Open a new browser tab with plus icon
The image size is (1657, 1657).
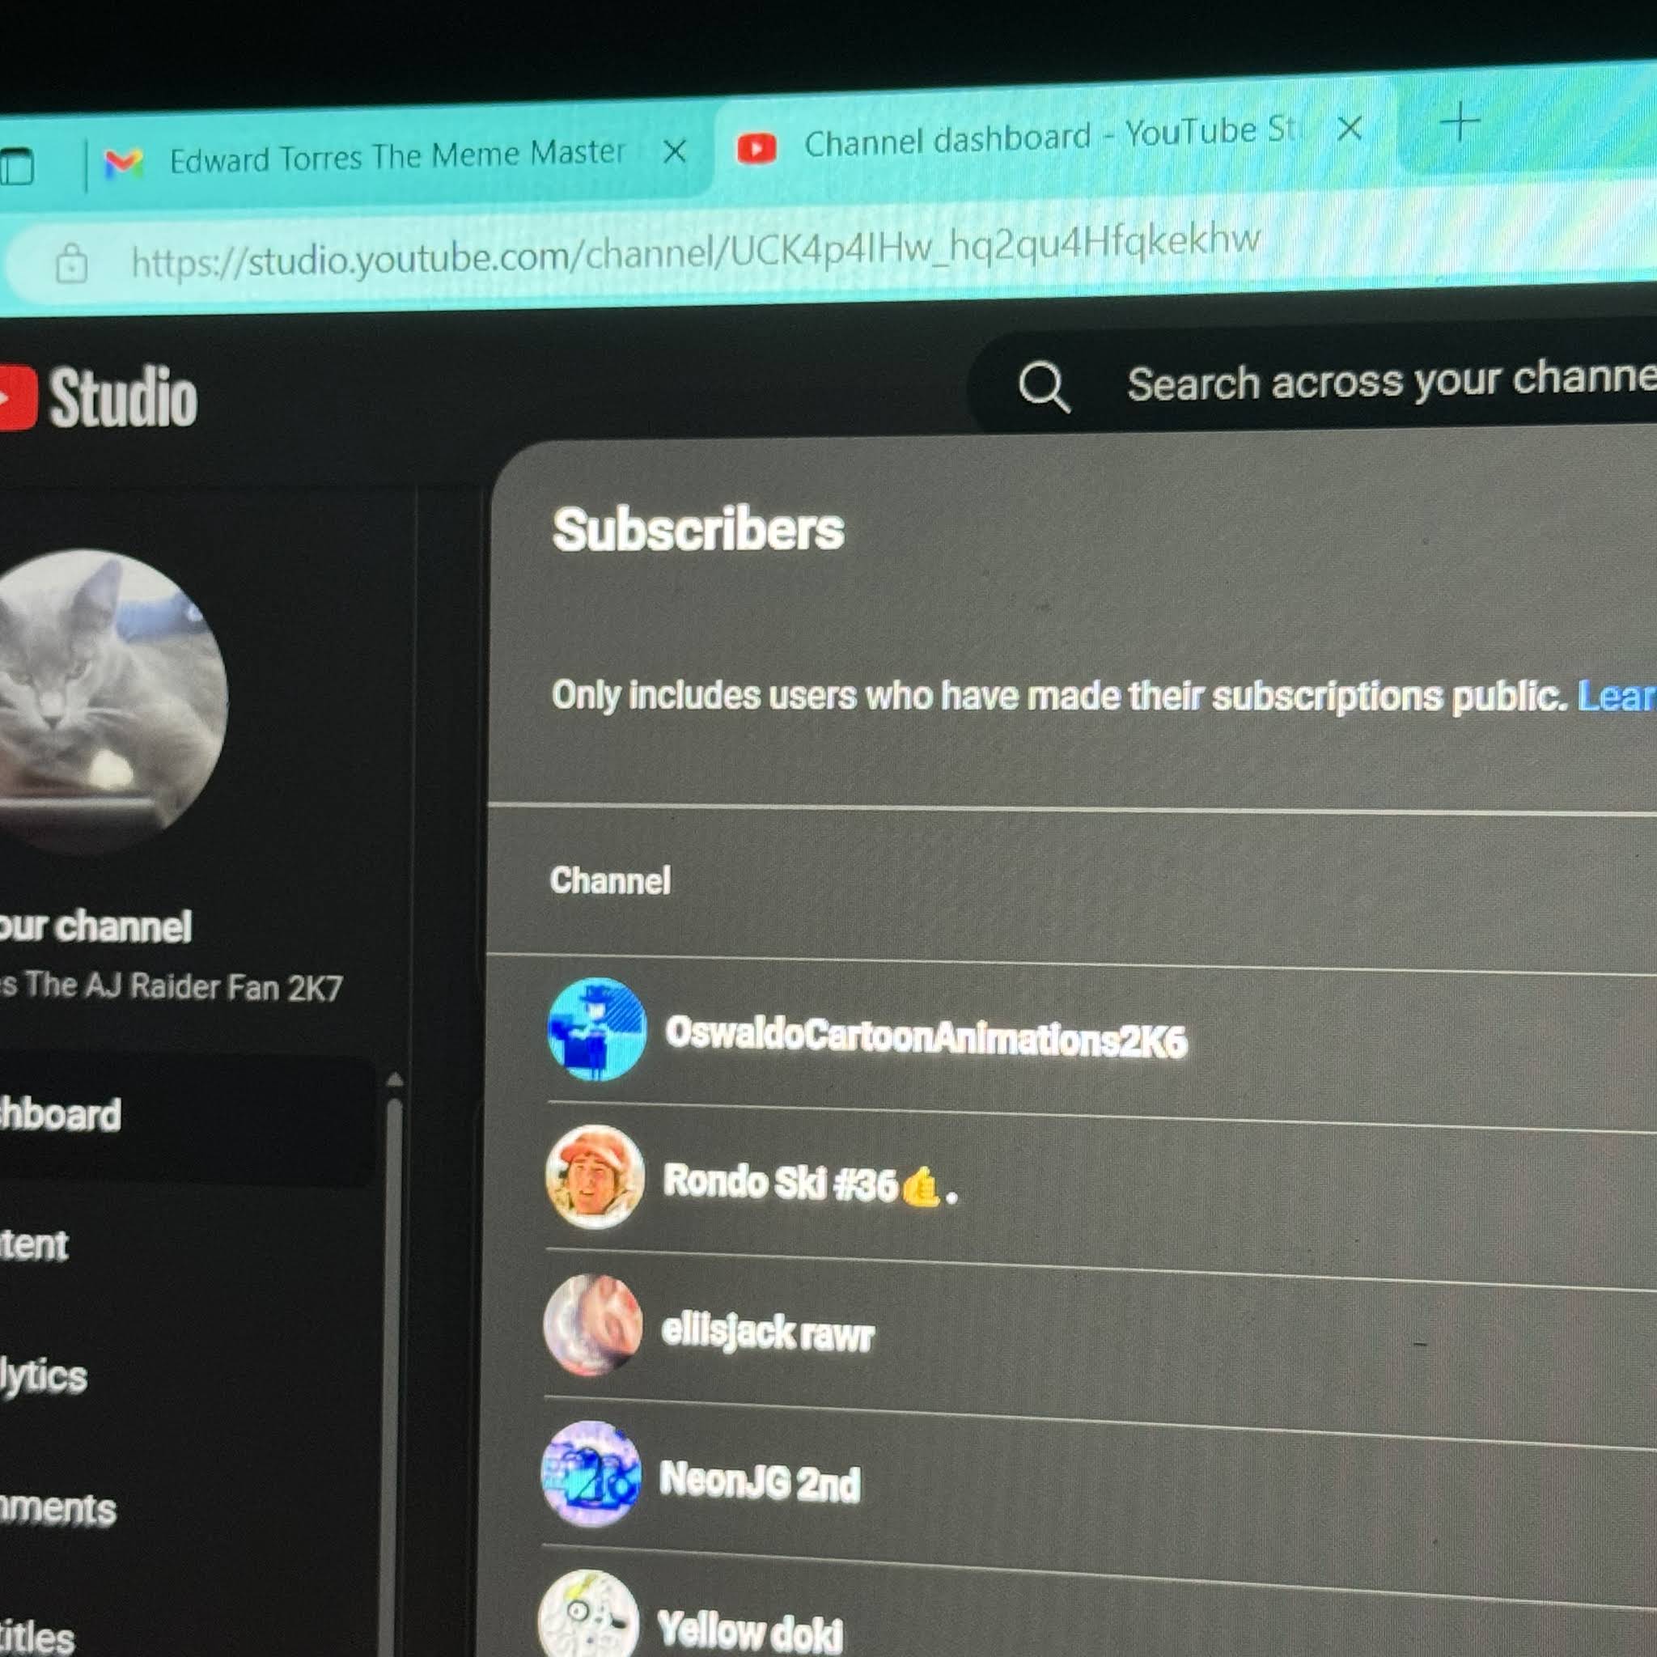pos(1460,125)
